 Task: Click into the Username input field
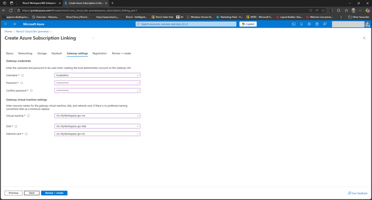[97, 75]
